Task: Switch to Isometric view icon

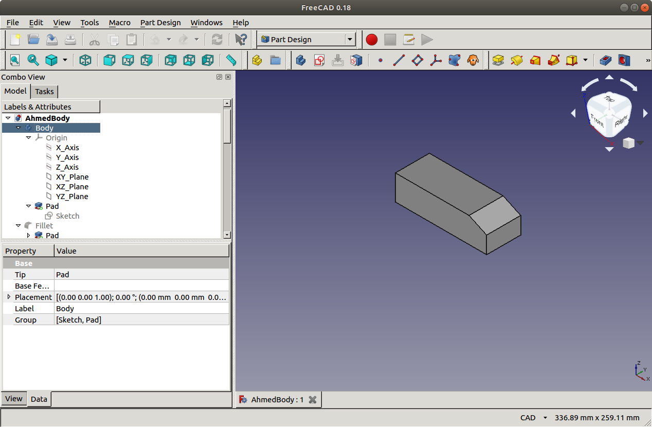Action: click(x=85, y=60)
